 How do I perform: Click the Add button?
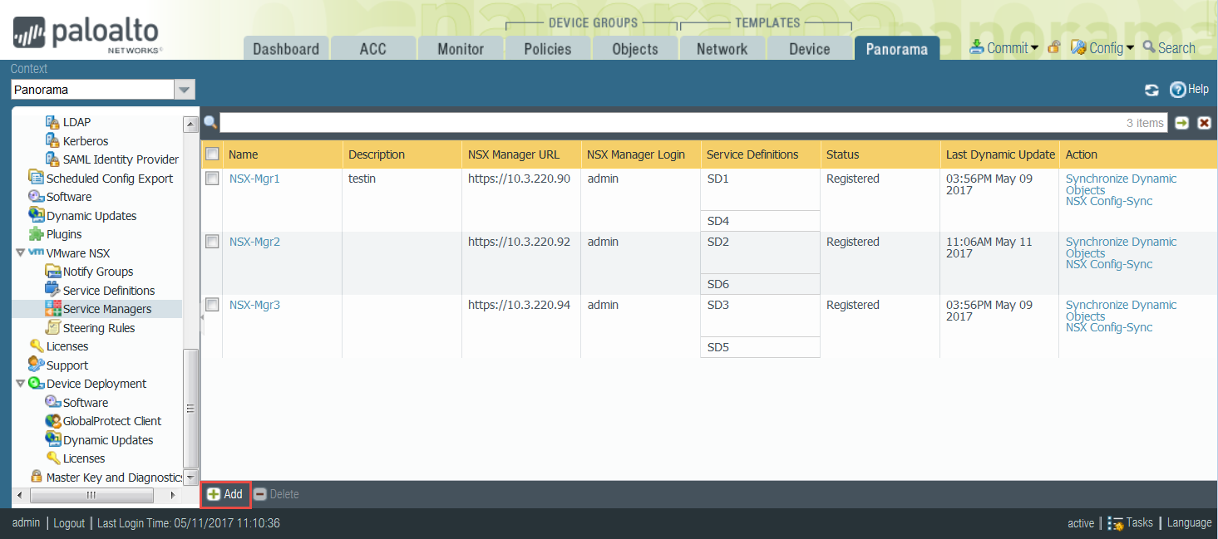tap(225, 494)
